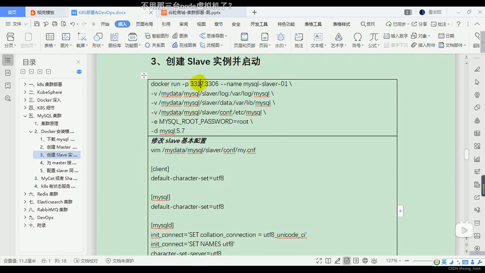The height and width of the screenshot is (273, 485).
Task: Expand 六、Redis 集群 in outline
Action: tap(25, 194)
